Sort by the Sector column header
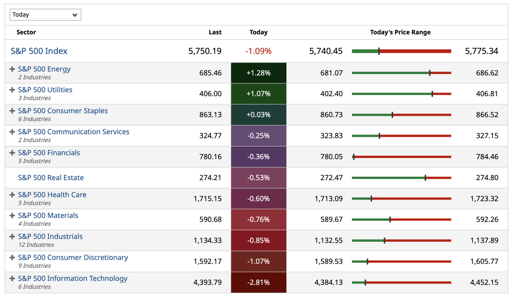This screenshot has height=298, width=511. (x=26, y=32)
